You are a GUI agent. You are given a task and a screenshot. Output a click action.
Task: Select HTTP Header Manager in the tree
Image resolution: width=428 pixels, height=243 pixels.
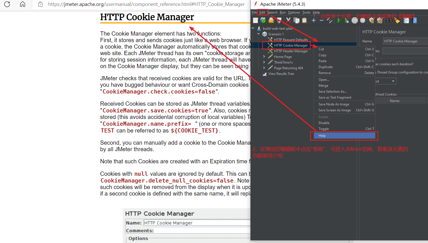coord(291,51)
